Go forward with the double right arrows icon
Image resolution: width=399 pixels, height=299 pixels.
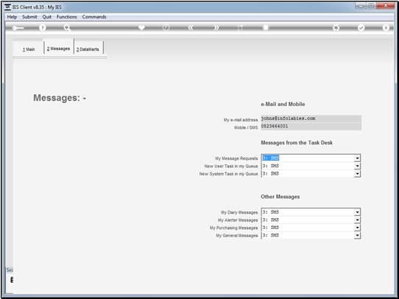tap(216, 28)
